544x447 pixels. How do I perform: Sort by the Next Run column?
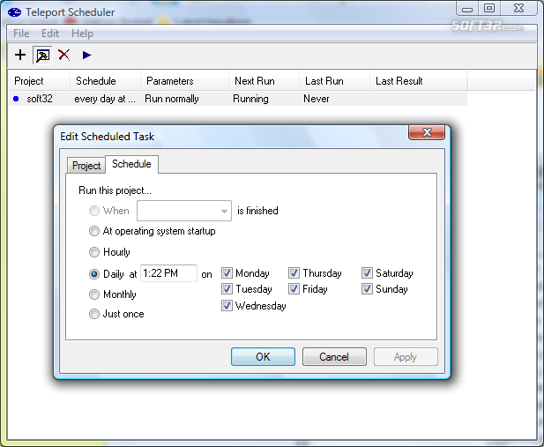click(264, 81)
